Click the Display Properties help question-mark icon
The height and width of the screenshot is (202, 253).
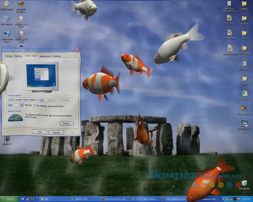point(72,50)
